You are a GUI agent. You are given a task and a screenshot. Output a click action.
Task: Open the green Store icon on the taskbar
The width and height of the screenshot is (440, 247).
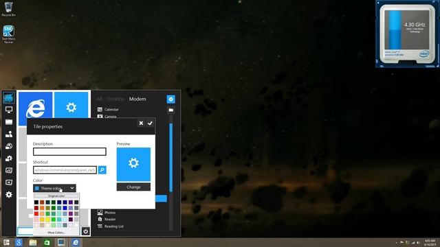(47, 242)
